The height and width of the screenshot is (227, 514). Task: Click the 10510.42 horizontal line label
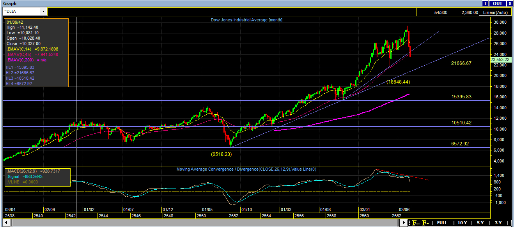(461, 122)
